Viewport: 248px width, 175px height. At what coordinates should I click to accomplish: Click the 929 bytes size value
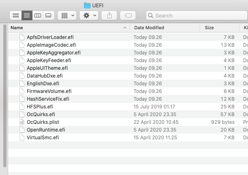[x=223, y=122]
